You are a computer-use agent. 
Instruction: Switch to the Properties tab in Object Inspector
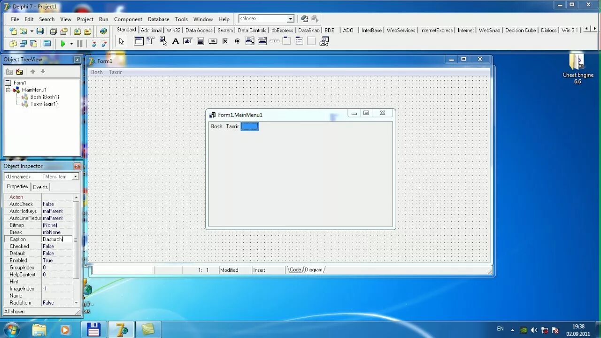click(17, 186)
